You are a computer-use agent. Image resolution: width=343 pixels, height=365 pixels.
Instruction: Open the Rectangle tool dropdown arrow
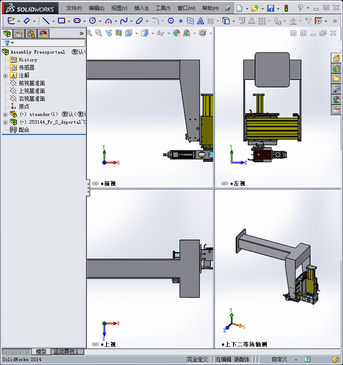(x=69, y=21)
